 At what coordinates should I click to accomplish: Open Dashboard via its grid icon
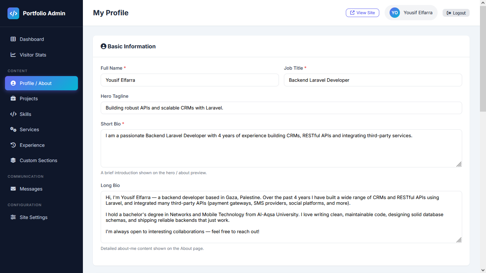[x=13, y=39]
